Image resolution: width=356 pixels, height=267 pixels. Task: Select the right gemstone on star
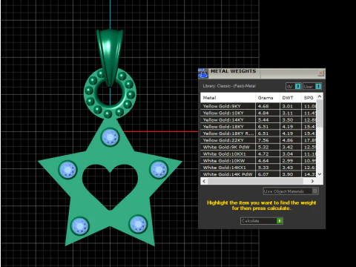159,169
